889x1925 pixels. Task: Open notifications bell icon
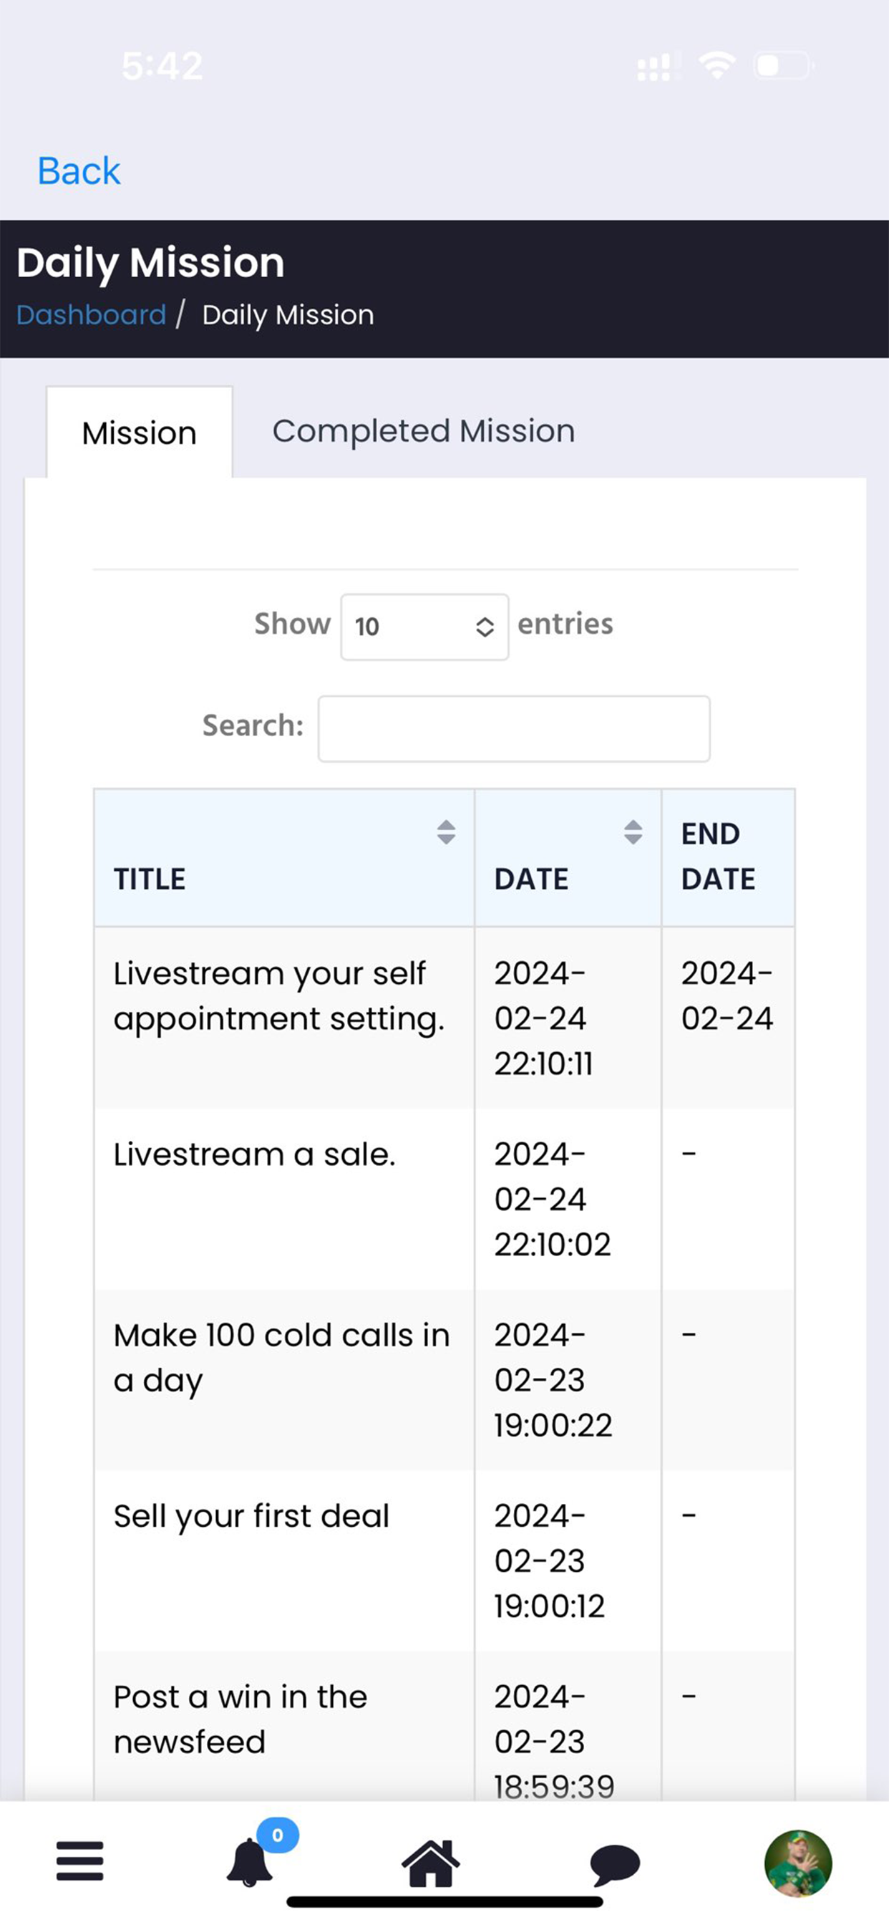click(250, 1862)
